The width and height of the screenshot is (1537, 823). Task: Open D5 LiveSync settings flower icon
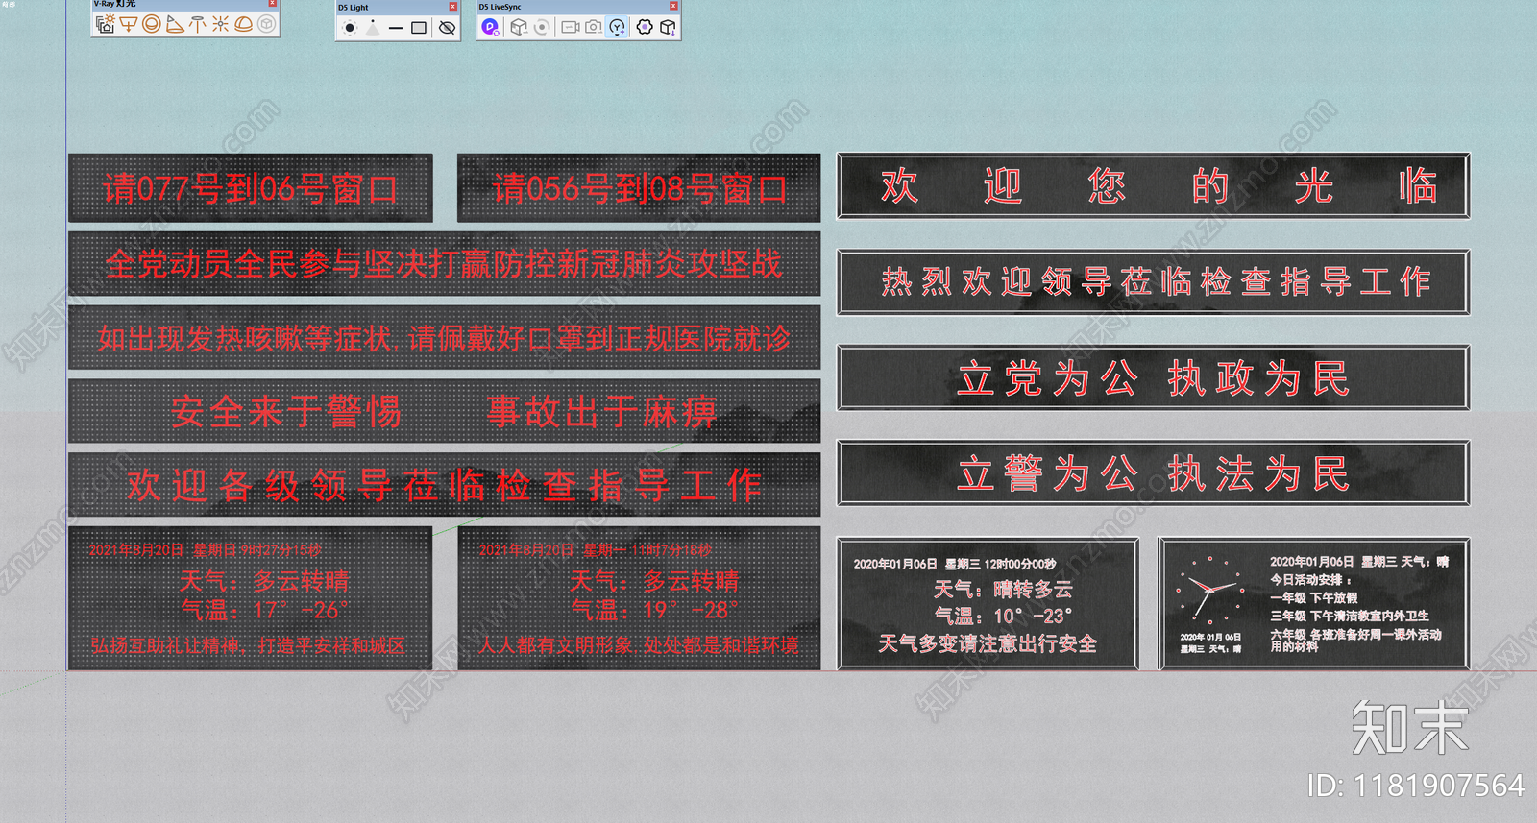pos(645,27)
